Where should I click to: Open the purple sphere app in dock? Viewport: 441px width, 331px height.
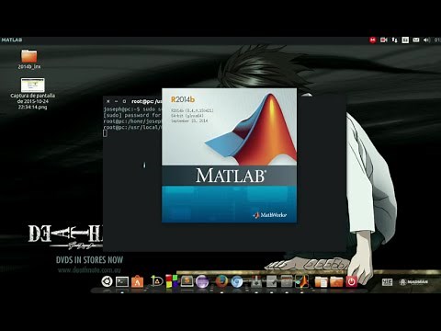tap(202, 281)
